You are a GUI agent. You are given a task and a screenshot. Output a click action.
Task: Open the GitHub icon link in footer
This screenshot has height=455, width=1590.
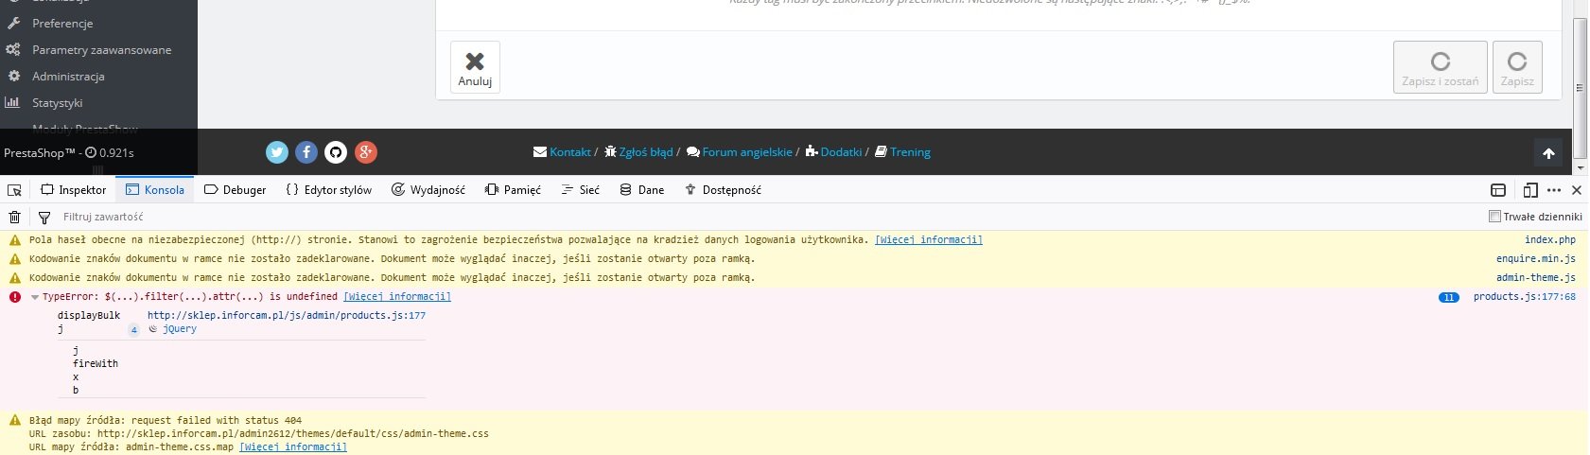click(336, 151)
